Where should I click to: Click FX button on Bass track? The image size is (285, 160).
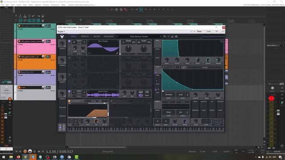(x=48, y=72)
